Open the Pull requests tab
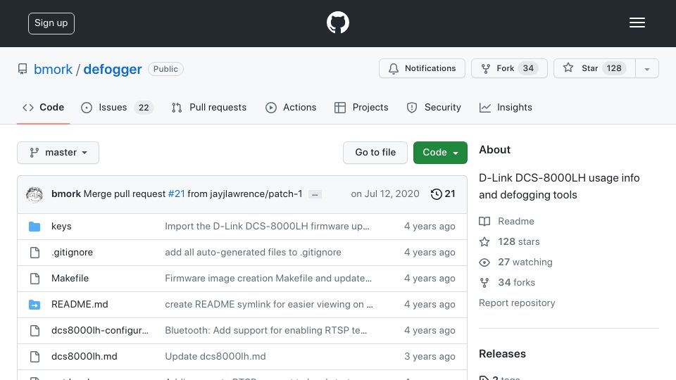The image size is (676, 380). click(209, 107)
